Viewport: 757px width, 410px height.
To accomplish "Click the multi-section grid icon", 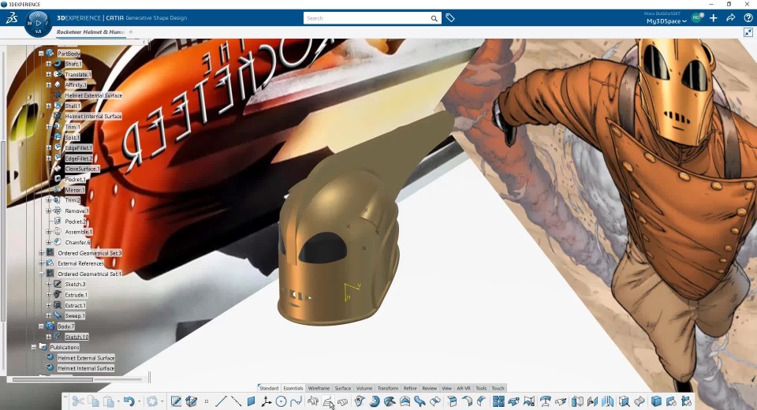I will [x=498, y=401].
